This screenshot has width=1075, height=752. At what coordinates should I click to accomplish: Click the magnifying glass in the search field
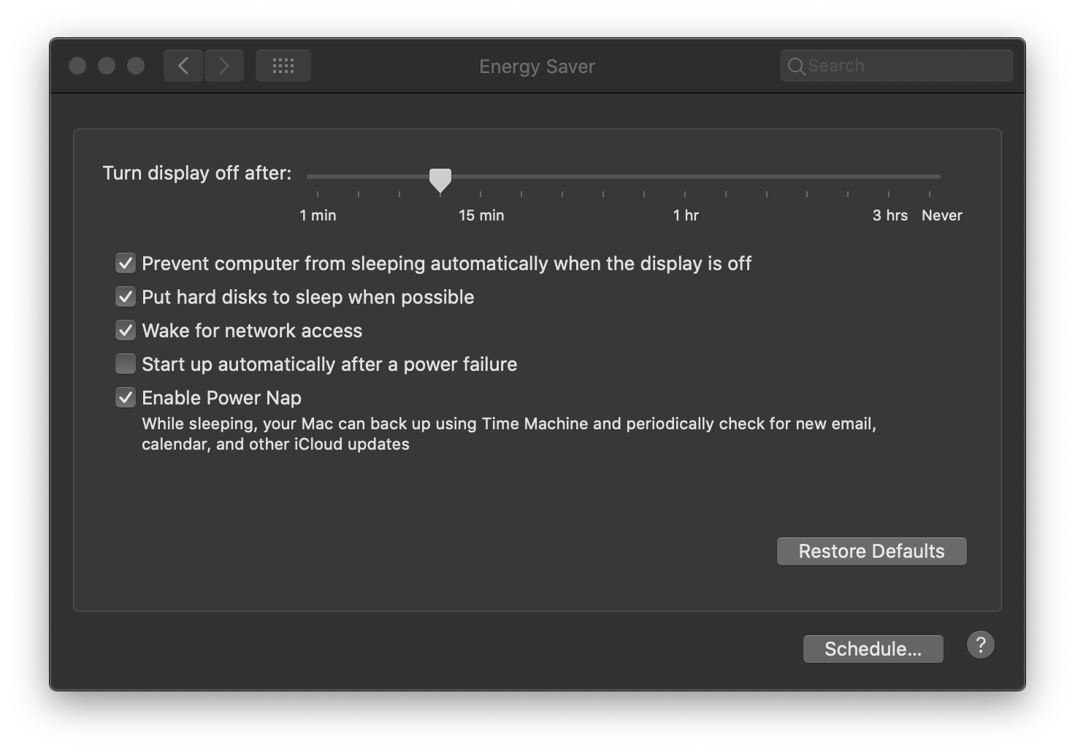tap(797, 66)
